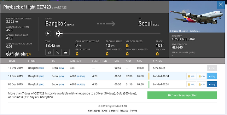This screenshot has width=227, height=115.
Task: Click the locked Vertical Speed padlock
Action: 127,46
